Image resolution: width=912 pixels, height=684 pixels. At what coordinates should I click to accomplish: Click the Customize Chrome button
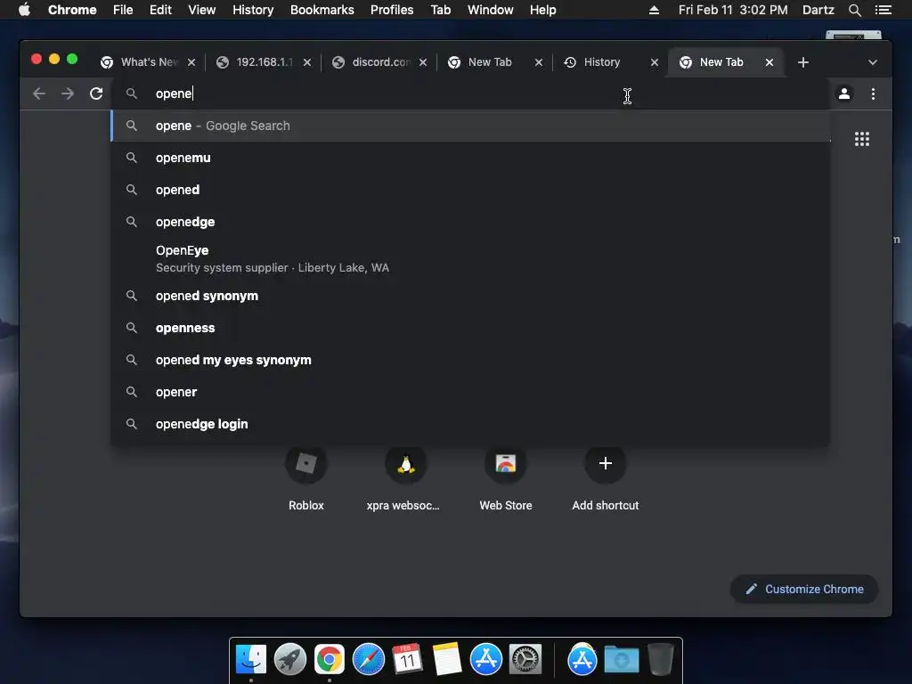pos(804,590)
